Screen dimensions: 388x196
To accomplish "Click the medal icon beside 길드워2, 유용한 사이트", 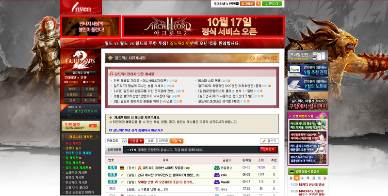I will 140,168.
